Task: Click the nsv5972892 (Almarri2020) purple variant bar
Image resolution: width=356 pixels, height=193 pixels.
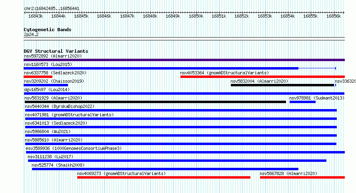Action: click(184, 60)
